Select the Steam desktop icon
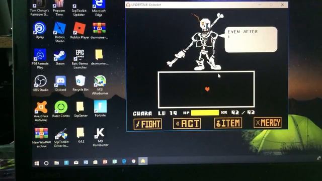Screen dimensions: 322x181 (60, 57)
